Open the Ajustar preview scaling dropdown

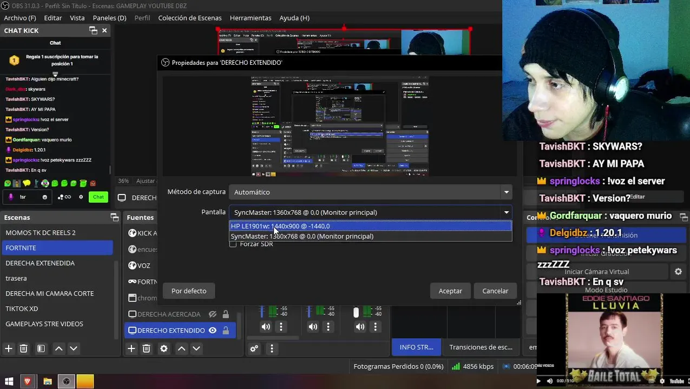[146, 181]
